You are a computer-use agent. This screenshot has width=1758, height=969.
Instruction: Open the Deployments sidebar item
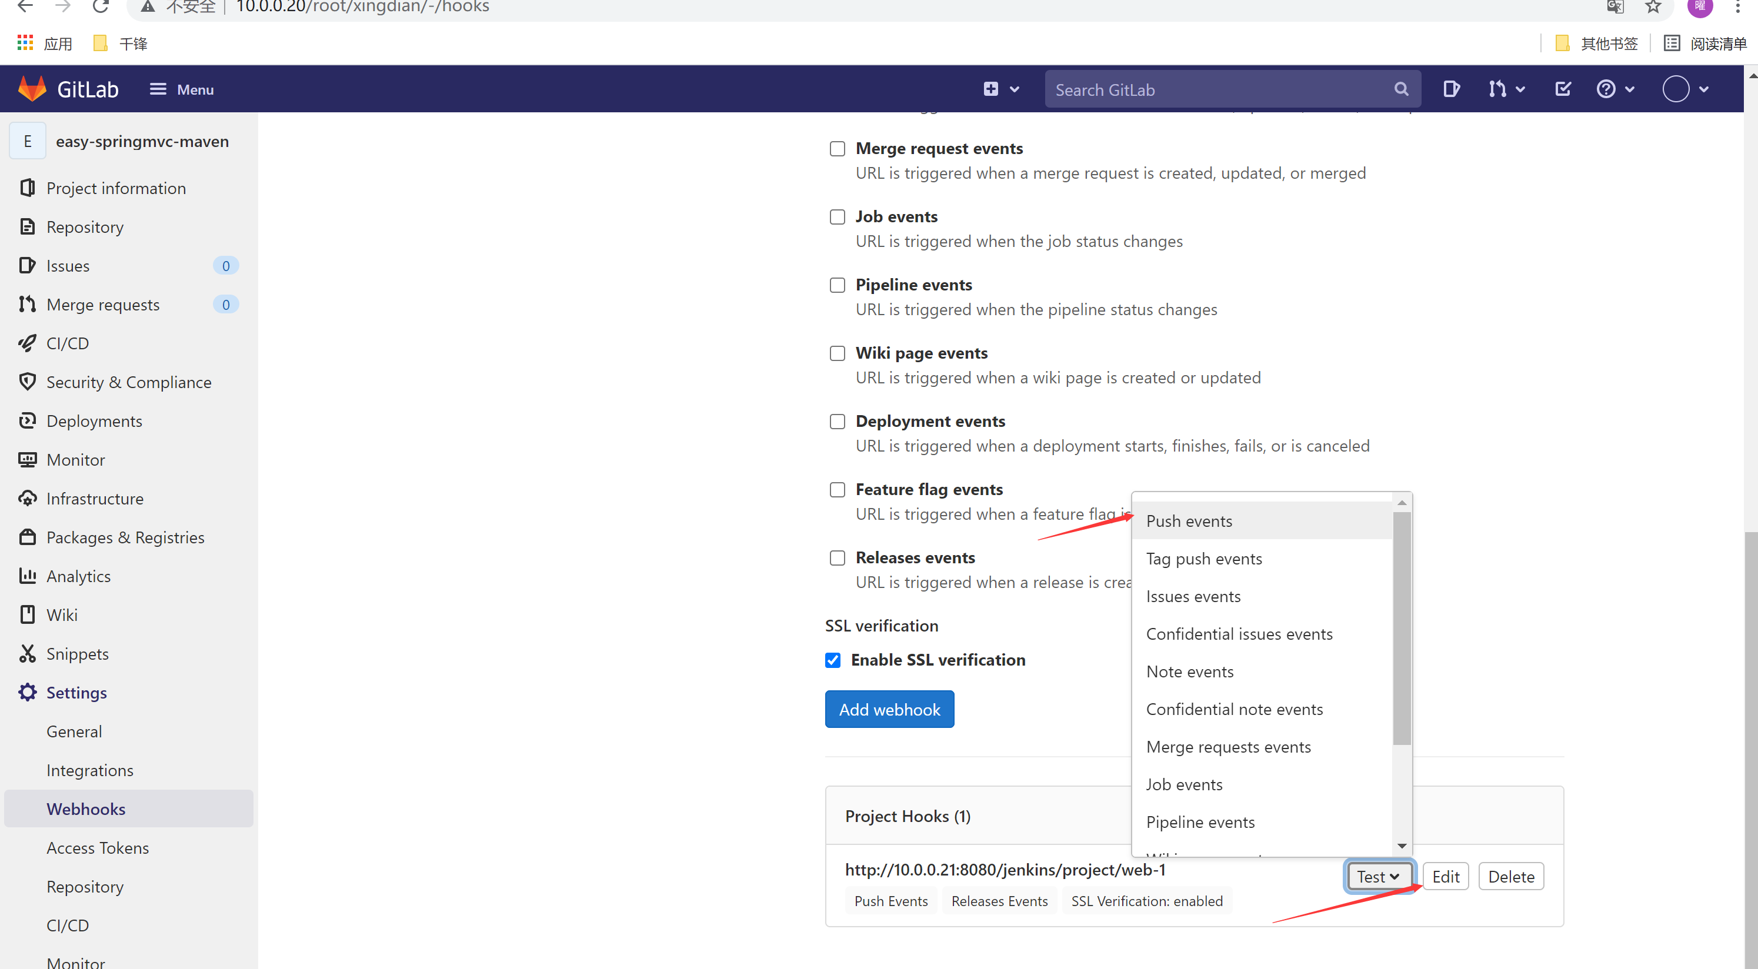coord(94,420)
